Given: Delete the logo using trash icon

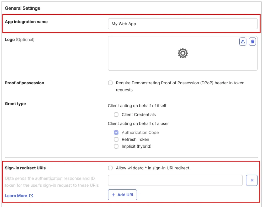Looking at the screenshot, I should 253,42.
